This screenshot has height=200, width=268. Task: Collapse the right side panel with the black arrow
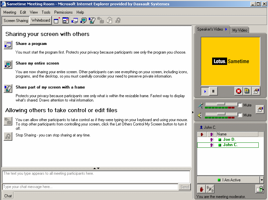pyautogui.click(x=193, y=112)
